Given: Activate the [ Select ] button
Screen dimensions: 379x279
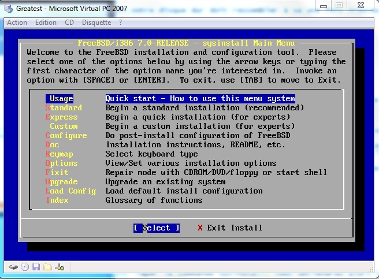Looking at the screenshot, I should [x=157, y=228].
